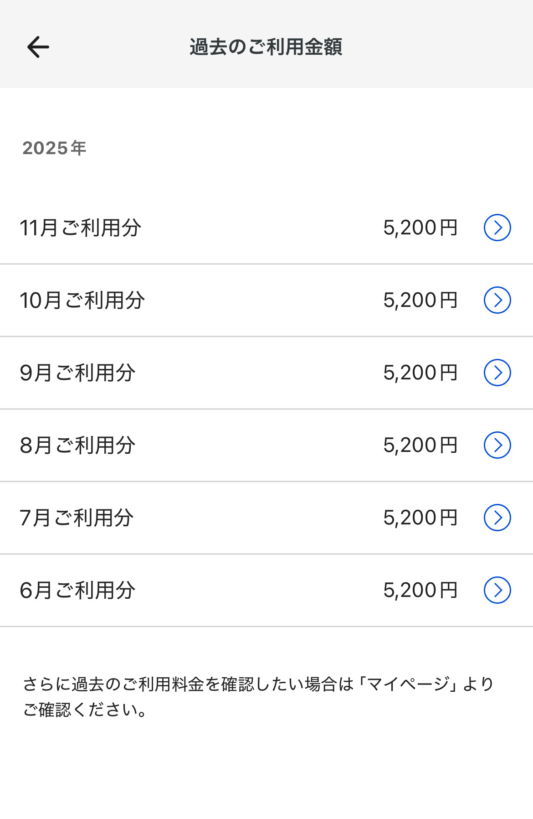The height and width of the screenshot is (819, 533).
Task: Click the circled chevron for 6月ご利用分
Action: pos(497,590)
